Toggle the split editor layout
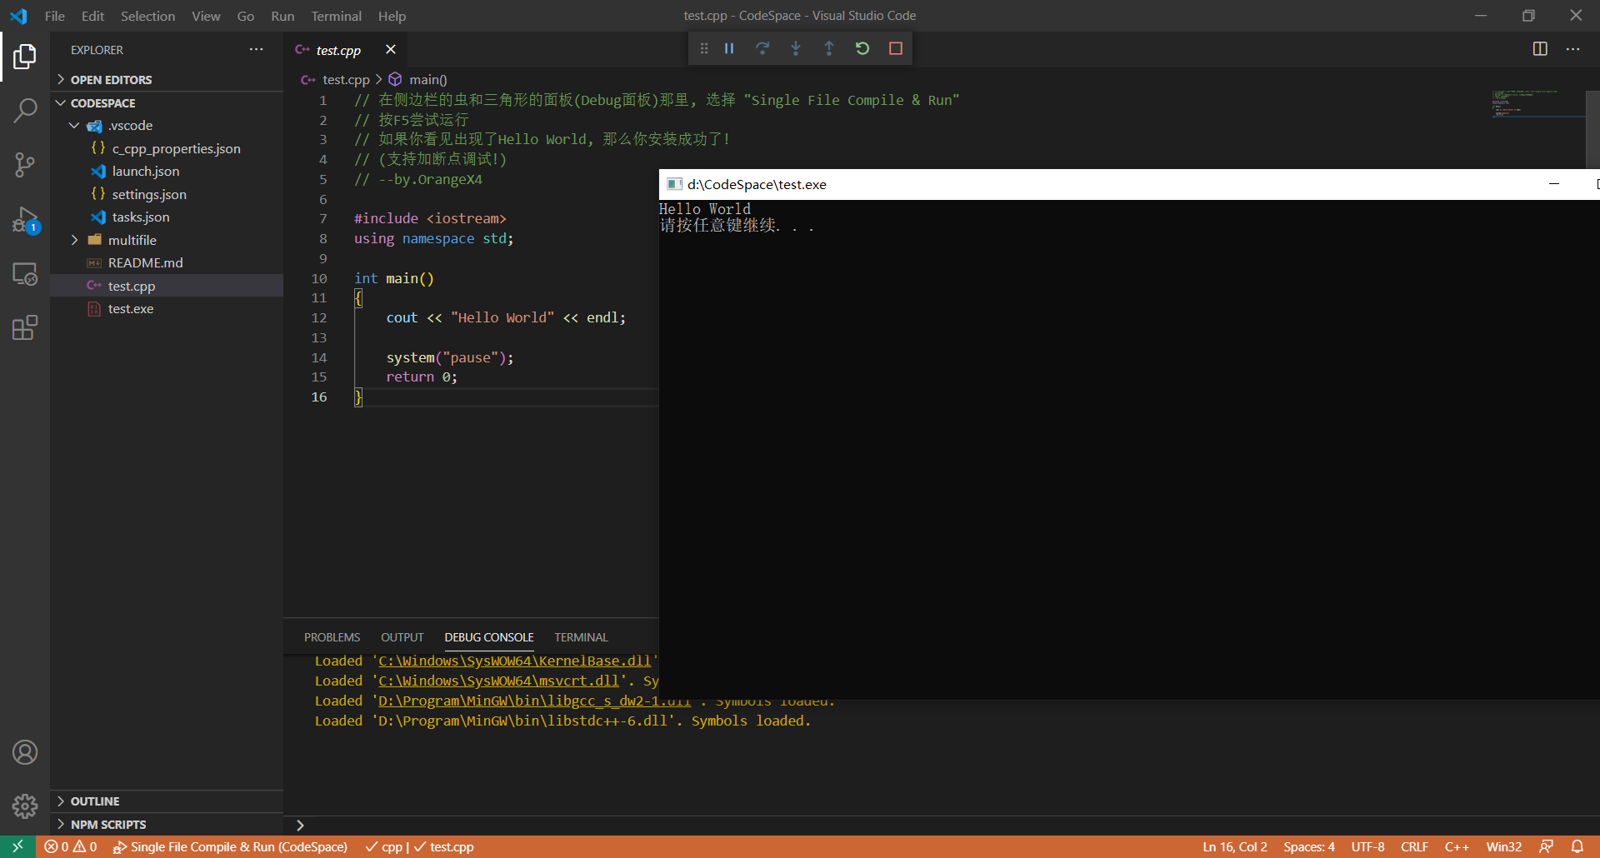This screenshot has height=858, width=1600. [1538, 48]
